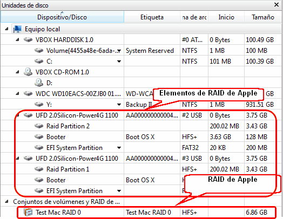Click the Test Mac RAID 0 volume set icon
This screenshot has width=283, height=219.
[28, 212]
